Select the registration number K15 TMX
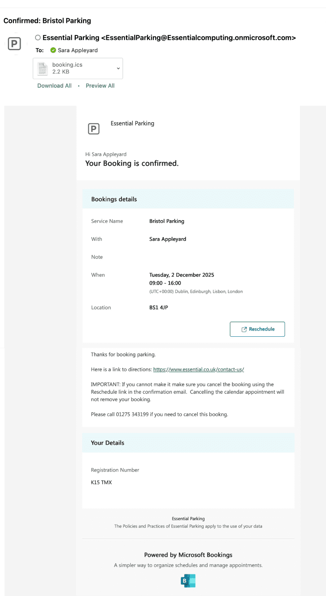 (101, 482)
